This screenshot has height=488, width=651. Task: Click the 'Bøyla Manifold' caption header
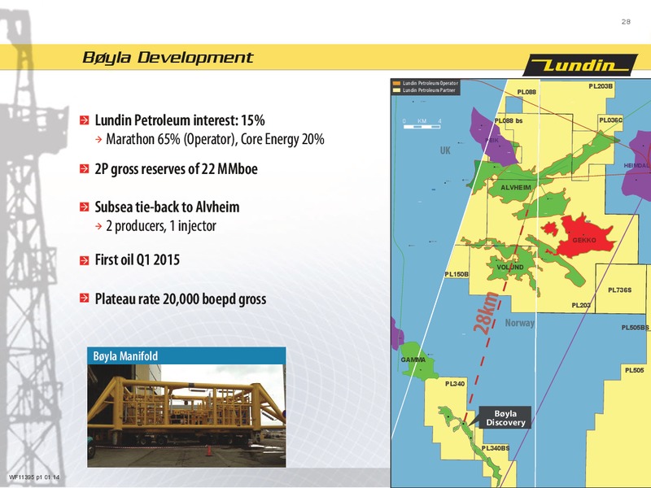186,356
